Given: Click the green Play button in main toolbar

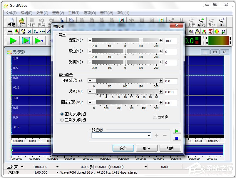Looking at the screenshot, I should coord(13,41).
